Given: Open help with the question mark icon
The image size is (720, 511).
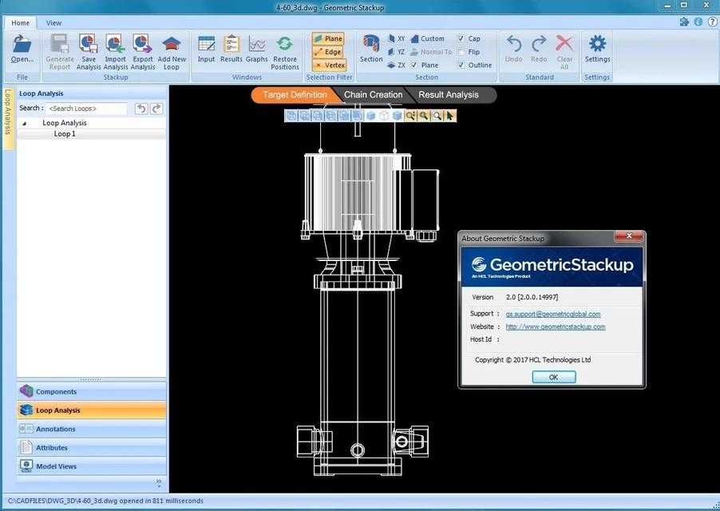Looking at the screenshot, I should pos(712,22).
